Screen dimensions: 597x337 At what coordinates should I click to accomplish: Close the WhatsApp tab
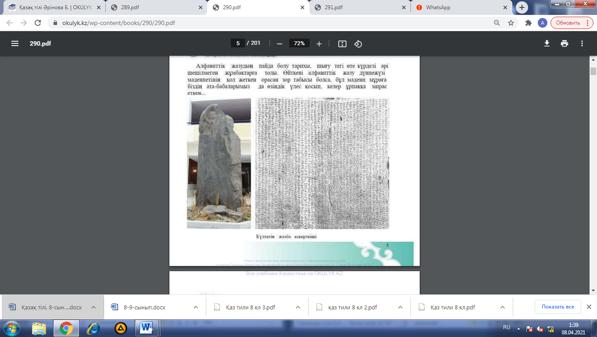pyautogui.click(x=506, y=7)
